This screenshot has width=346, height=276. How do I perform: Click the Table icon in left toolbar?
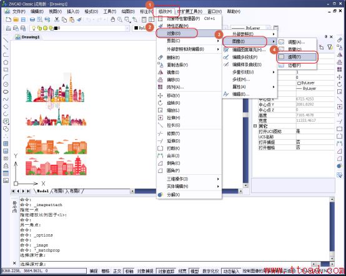click(6, 173)
